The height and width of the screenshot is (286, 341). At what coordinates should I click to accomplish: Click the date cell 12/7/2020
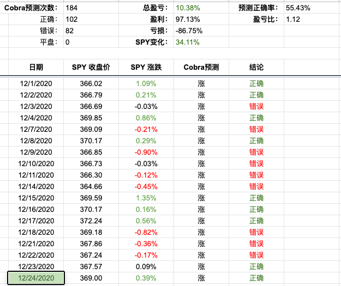tap(36, 129)
